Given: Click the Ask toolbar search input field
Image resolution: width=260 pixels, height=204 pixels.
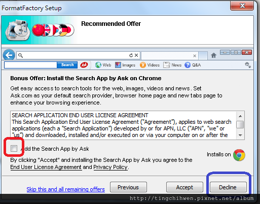Looking at the screenshot, I should tap(30, 65).
